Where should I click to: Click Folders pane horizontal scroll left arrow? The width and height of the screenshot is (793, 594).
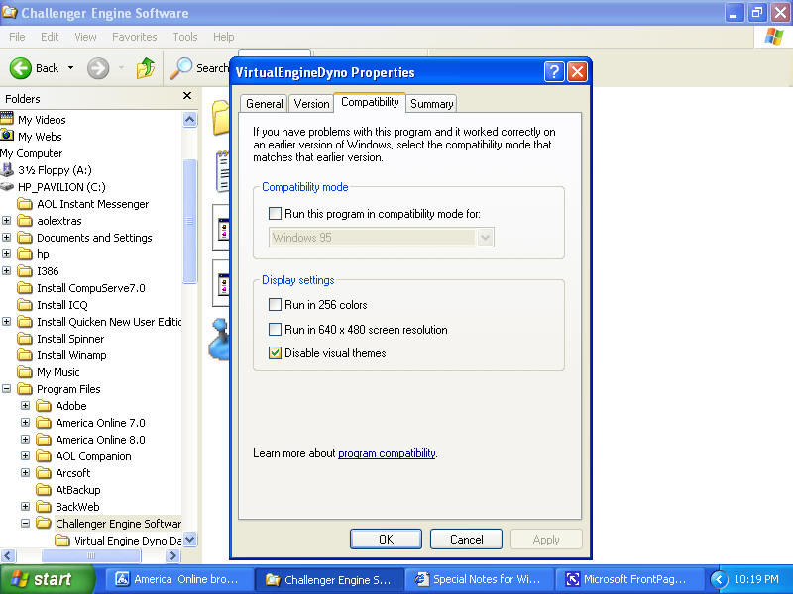tap(7, 555)
